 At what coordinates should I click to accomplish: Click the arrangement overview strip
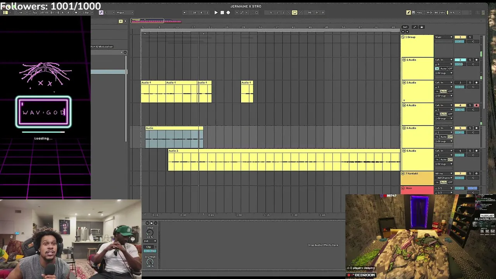coord(156,21)
